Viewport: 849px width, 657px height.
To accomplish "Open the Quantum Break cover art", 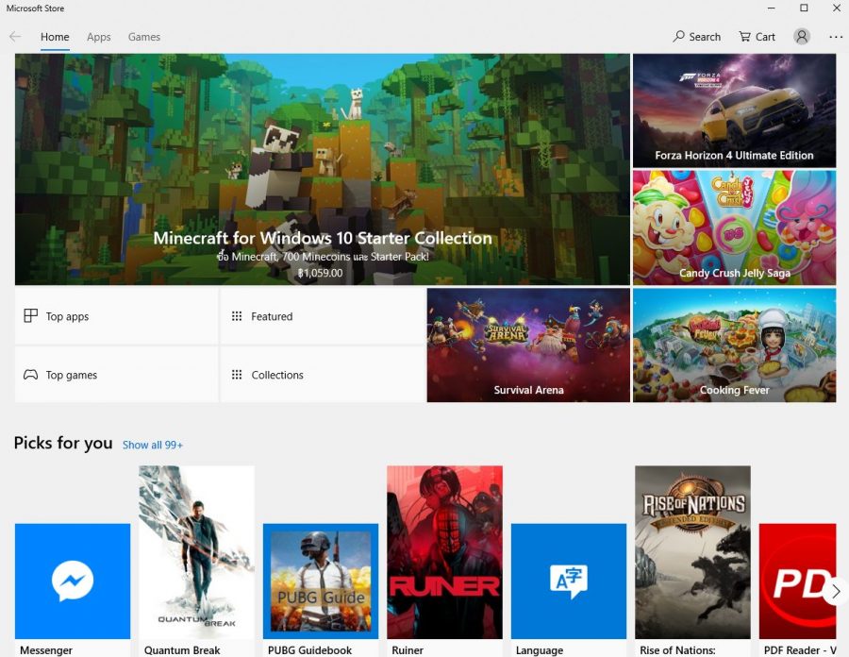I will tap(196, 552).
